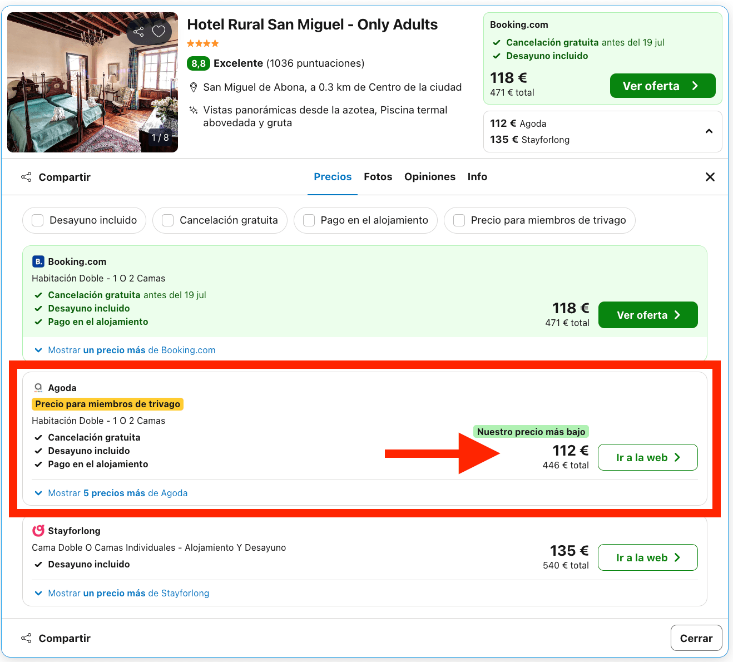Click the hotel title Hotel Rural San Miguel
Image resolution: width=733 pixels, height=662 pixels.
[312, 24]
